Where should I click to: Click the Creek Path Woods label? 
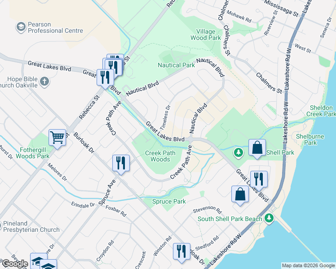[160, 156]
